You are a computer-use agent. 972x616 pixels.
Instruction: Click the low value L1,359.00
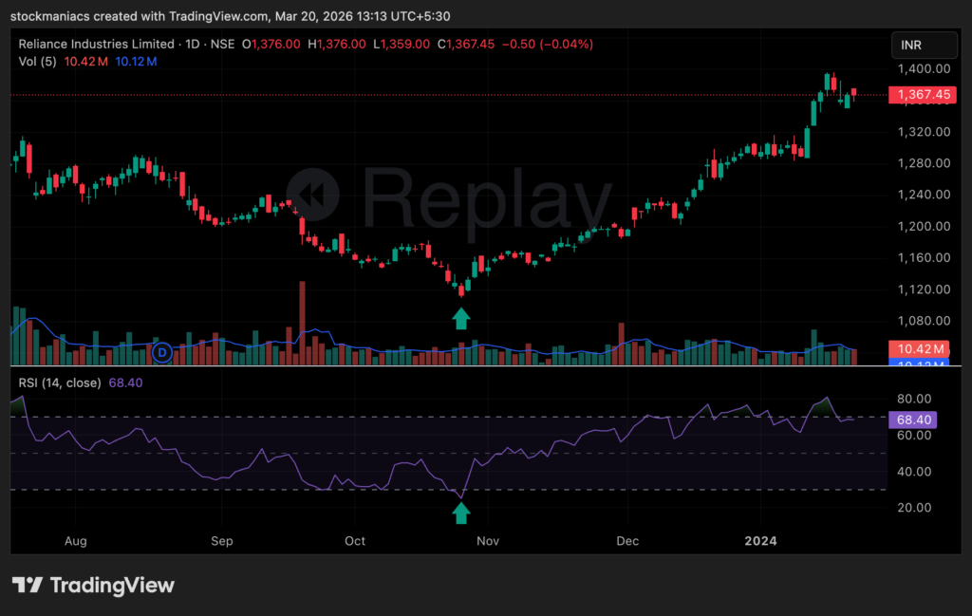coord(402,44)
